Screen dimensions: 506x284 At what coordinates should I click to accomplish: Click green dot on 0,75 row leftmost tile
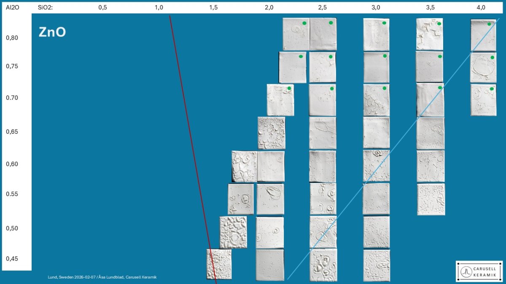click(x=301, y=56)
